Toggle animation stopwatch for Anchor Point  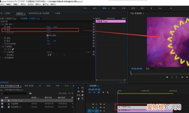(5, 41)
